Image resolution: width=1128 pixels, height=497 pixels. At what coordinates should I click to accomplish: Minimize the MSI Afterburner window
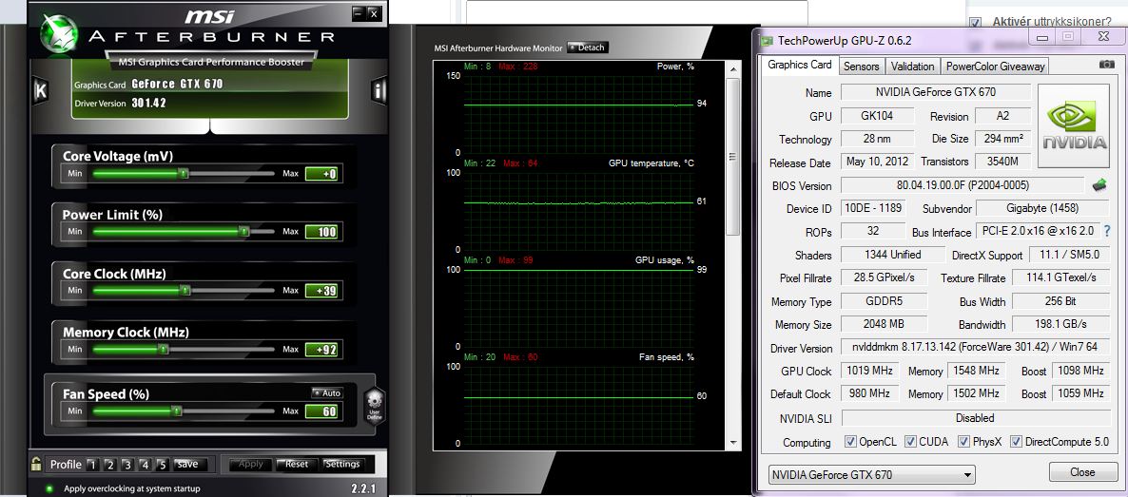click(358, 13)
